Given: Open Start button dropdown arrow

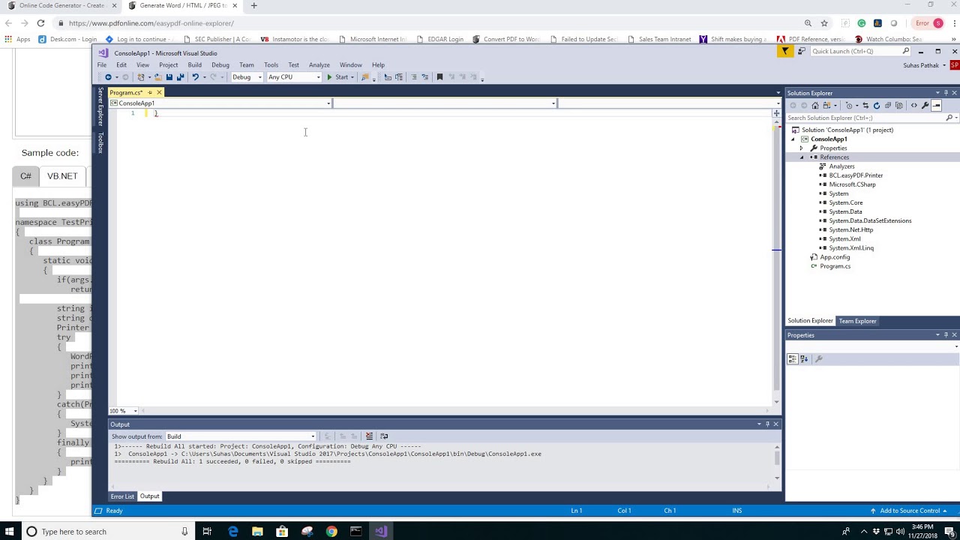Looking at the screenshot, I should tap(352, 76).
